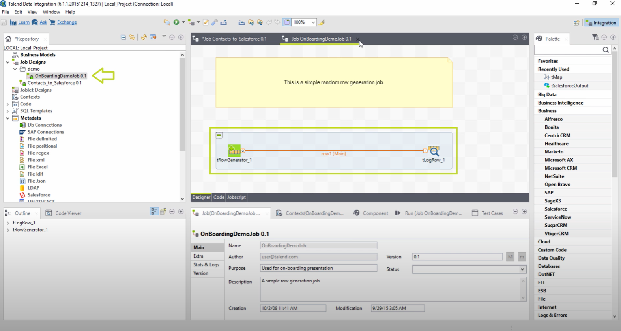This screenshot has height=331, width=621.
Task: Open the arrow menu beside create job icon
Action: [198, 22]
